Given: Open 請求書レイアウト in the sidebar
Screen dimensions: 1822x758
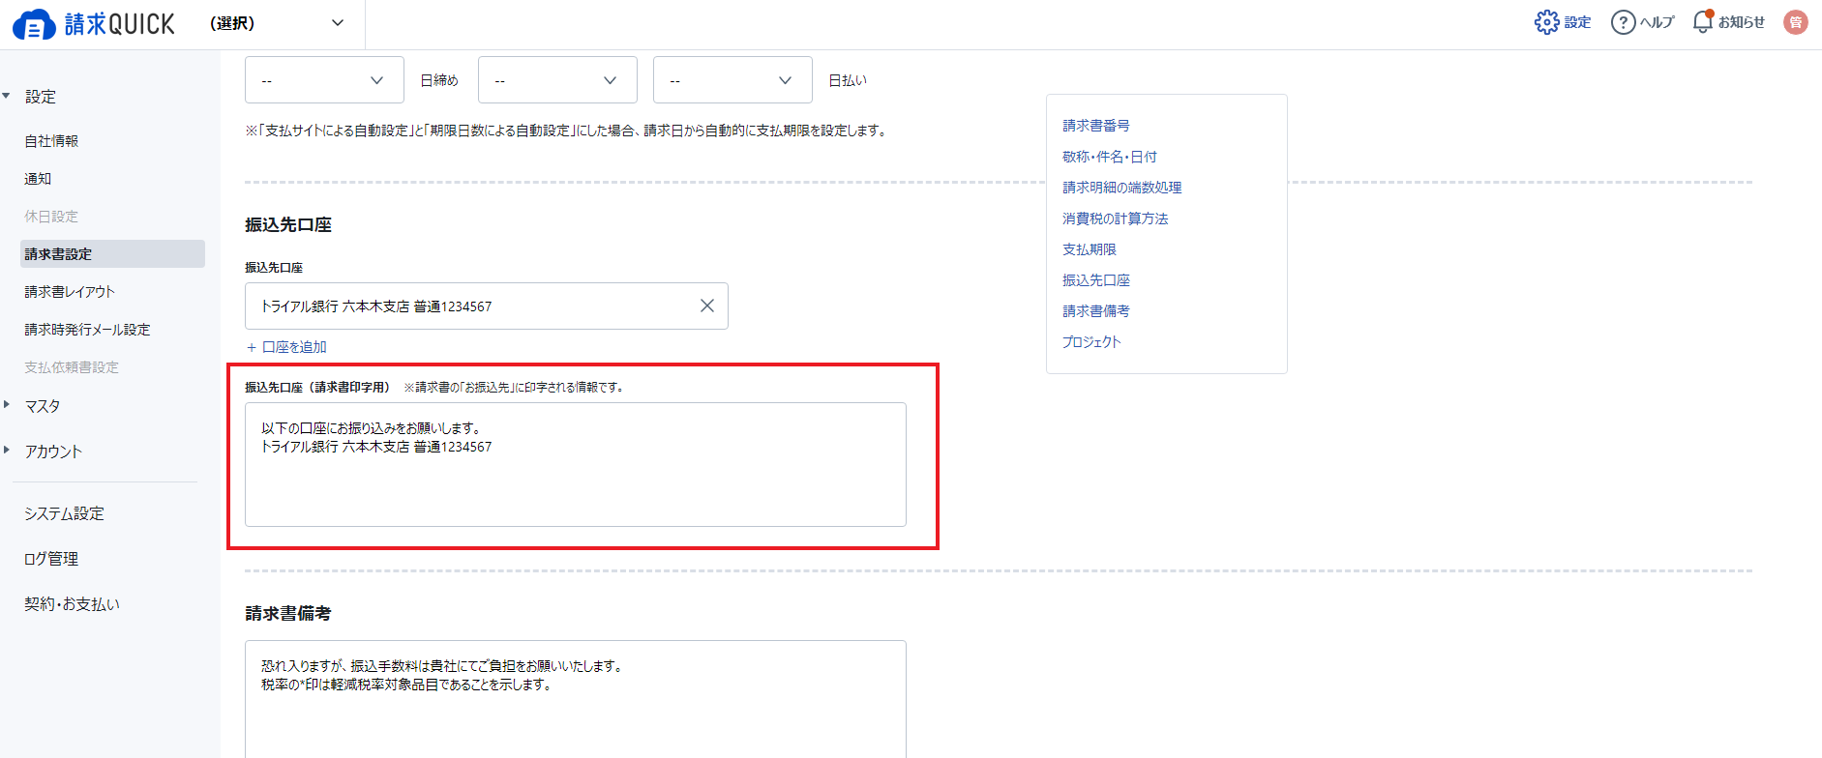Looking at the screenshot, I should pos(70,292).
